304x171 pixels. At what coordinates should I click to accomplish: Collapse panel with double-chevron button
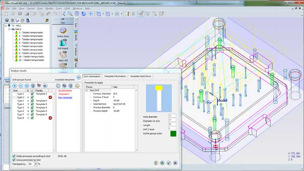(x=78, y=76)
